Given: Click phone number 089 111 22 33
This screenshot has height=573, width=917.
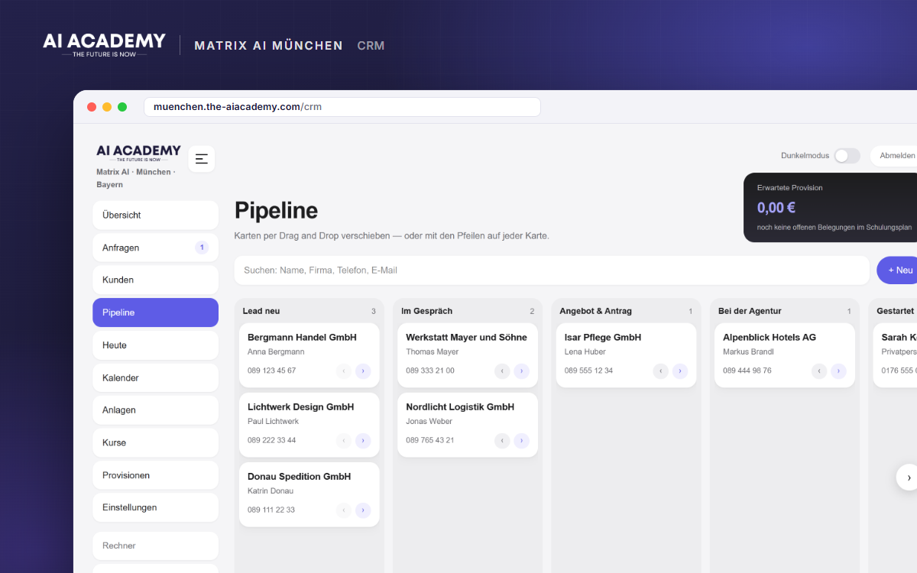Looking at the screenshot, I should coord(271,510).
